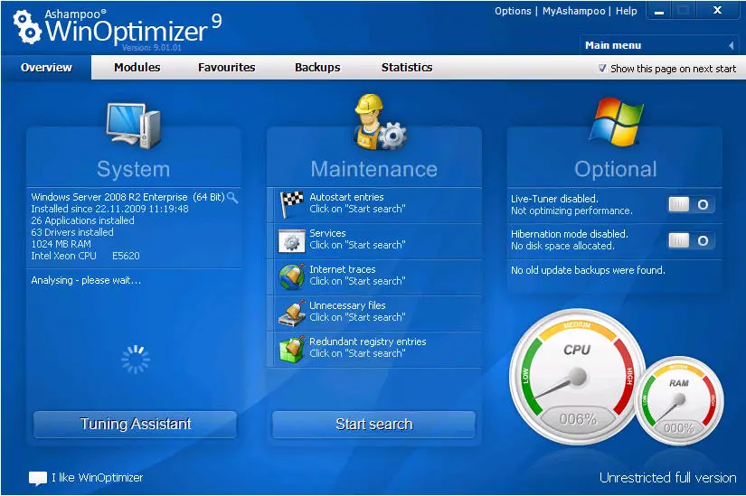Open the Options menu

coord(513,11)
